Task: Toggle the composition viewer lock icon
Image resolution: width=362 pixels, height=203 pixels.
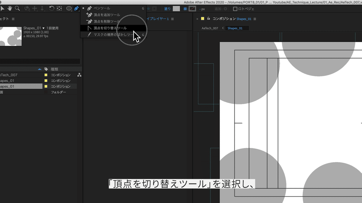Action: [x=208, y=19]
